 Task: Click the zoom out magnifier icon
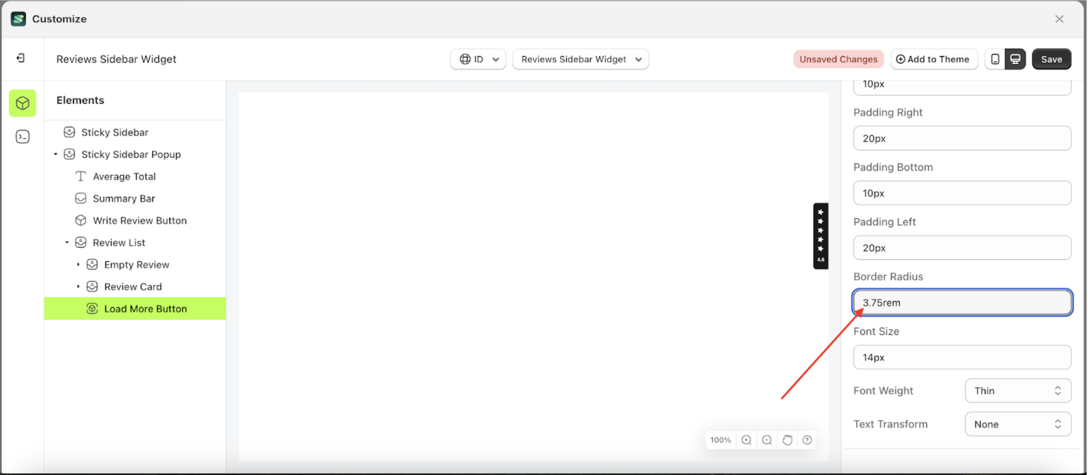coord(766,440)
